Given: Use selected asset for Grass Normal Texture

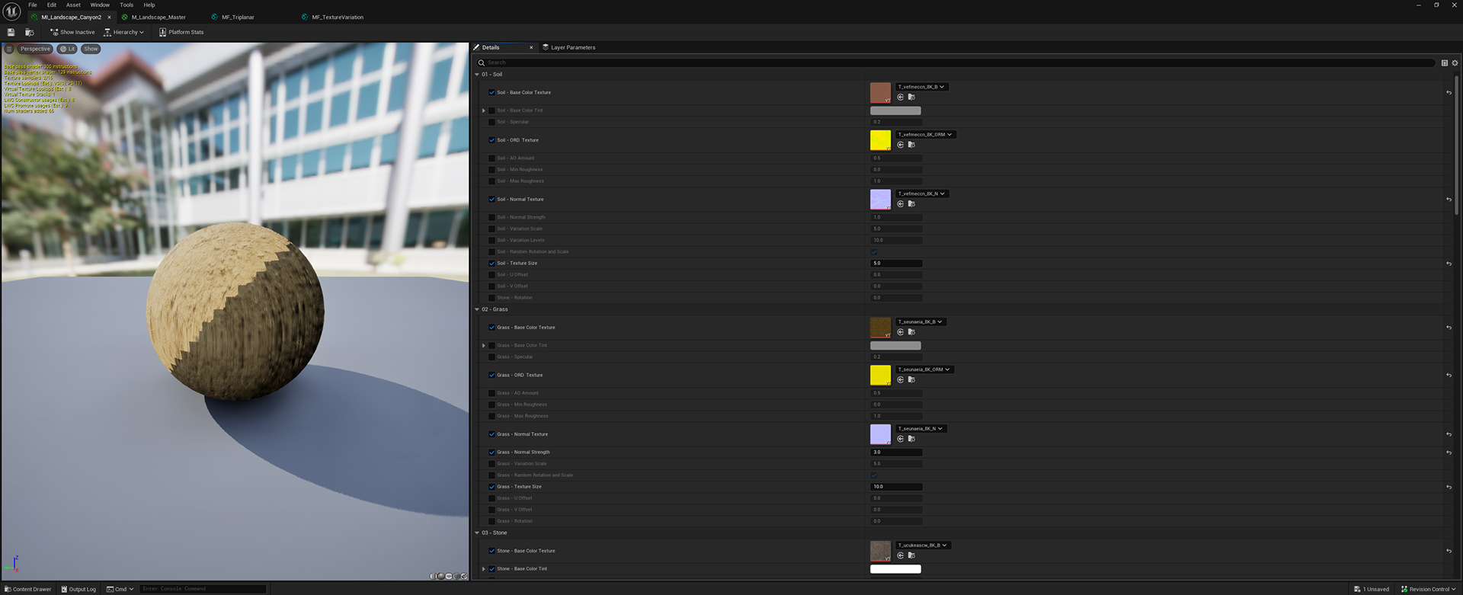Looking at the screenshot, I should 901,439.
